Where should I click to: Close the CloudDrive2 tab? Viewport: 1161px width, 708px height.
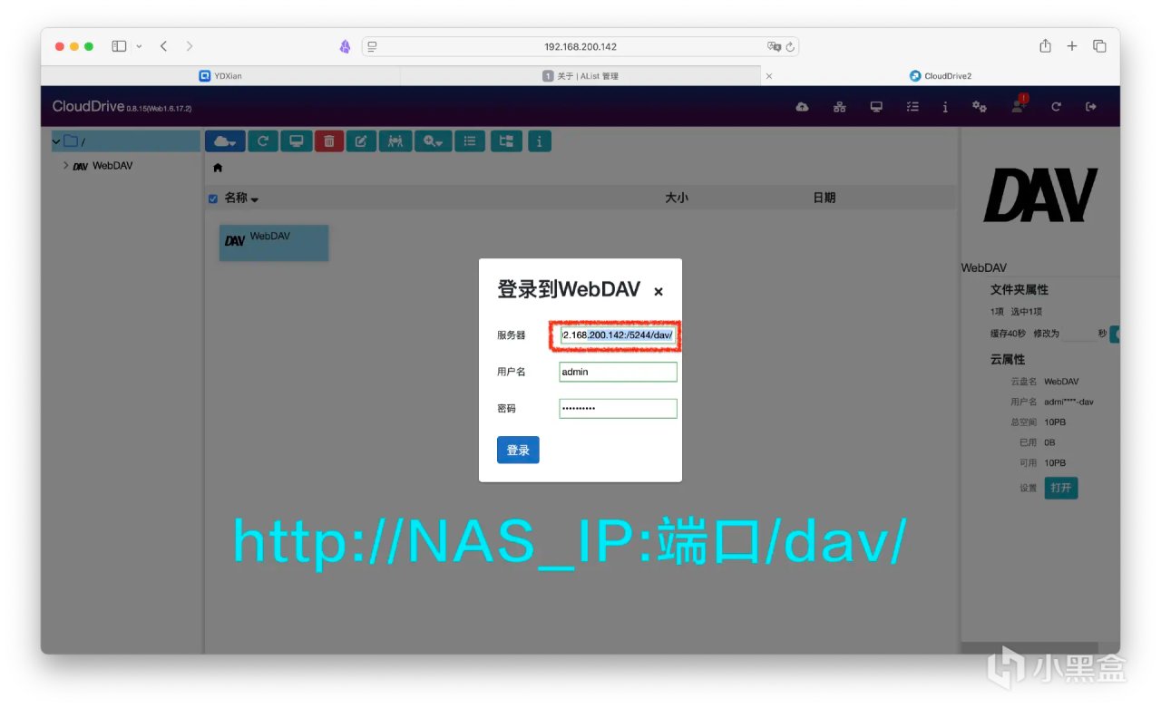coord(769,76)
